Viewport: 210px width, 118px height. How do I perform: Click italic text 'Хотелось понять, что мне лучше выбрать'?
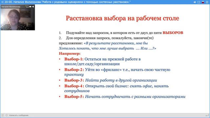pos(96,48)
